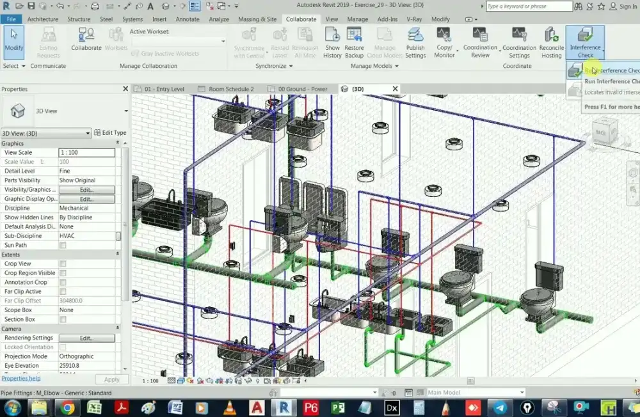Click the Save icon in quick access toolbar

pos(31,6)
